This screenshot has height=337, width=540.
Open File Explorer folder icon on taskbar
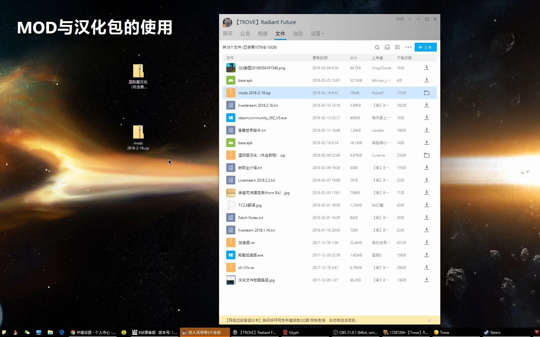pyautogui.click(x=50, y=332)
